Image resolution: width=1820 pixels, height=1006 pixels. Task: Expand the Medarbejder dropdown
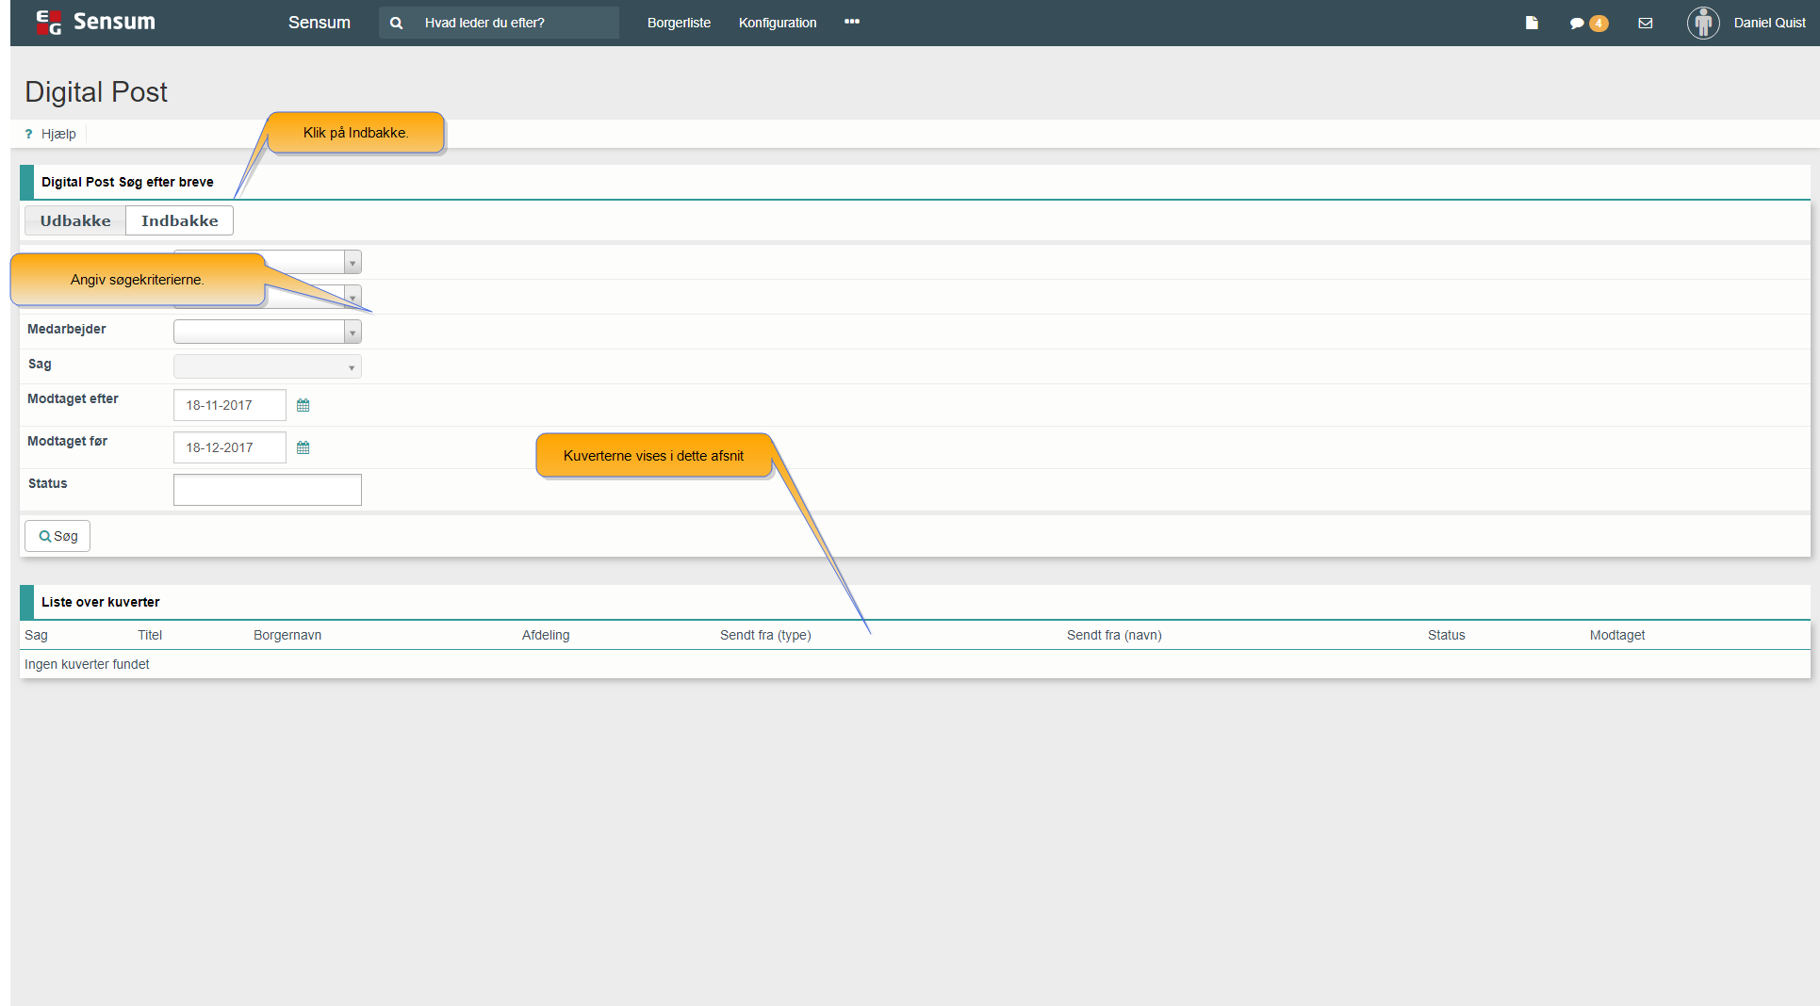pyautogui.click(x=352, y=333)
